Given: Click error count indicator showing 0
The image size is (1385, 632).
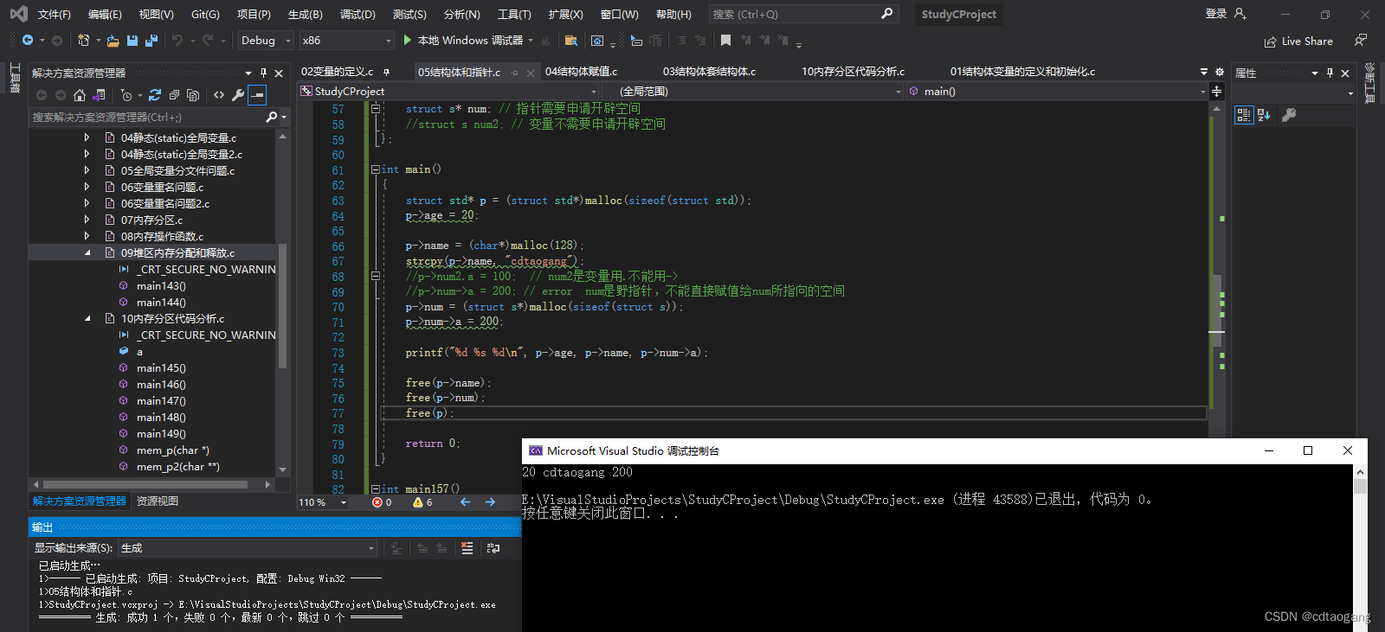Looking at the screenshot, I should point(382,502).
